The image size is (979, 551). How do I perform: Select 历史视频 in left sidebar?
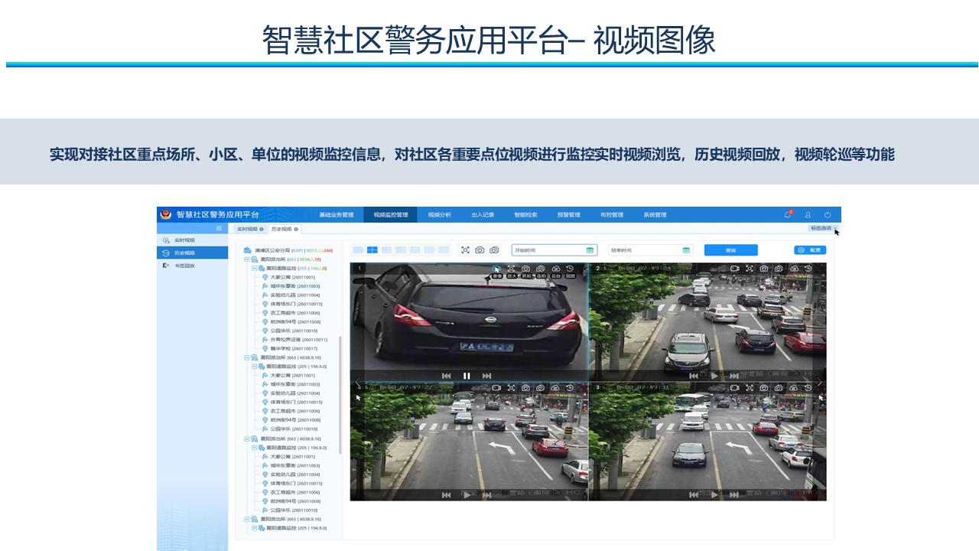tap(192, 253)
